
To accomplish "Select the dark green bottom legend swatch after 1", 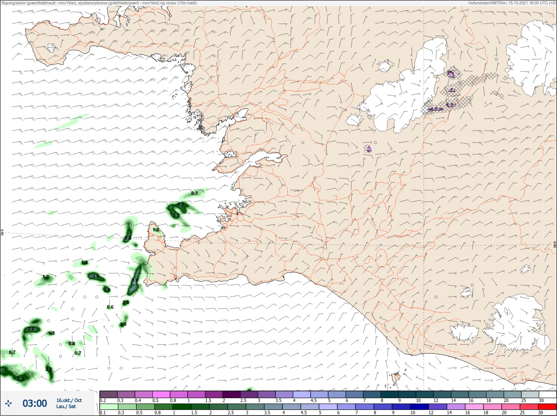I will (182, 406).
